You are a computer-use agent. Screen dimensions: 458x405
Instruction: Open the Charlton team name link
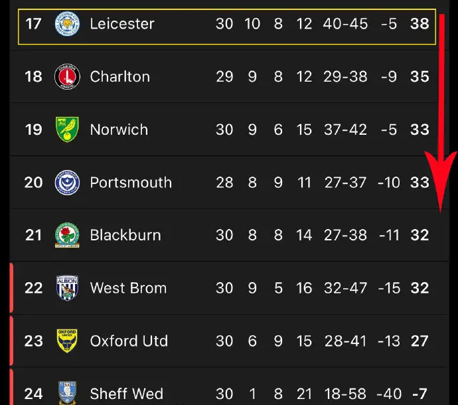(x=120, y=77)
